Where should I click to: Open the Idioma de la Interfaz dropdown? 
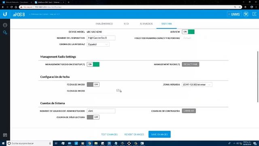click(98, 44)
